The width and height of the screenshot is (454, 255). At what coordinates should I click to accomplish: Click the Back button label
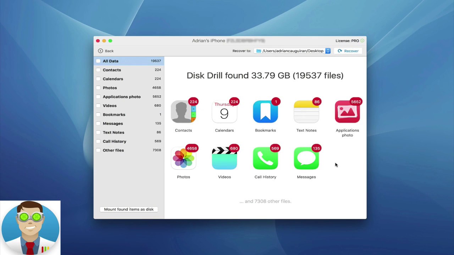109,51
